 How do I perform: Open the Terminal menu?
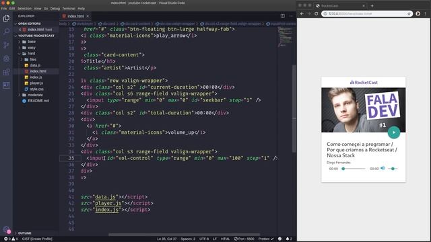(x=69, y=9)
